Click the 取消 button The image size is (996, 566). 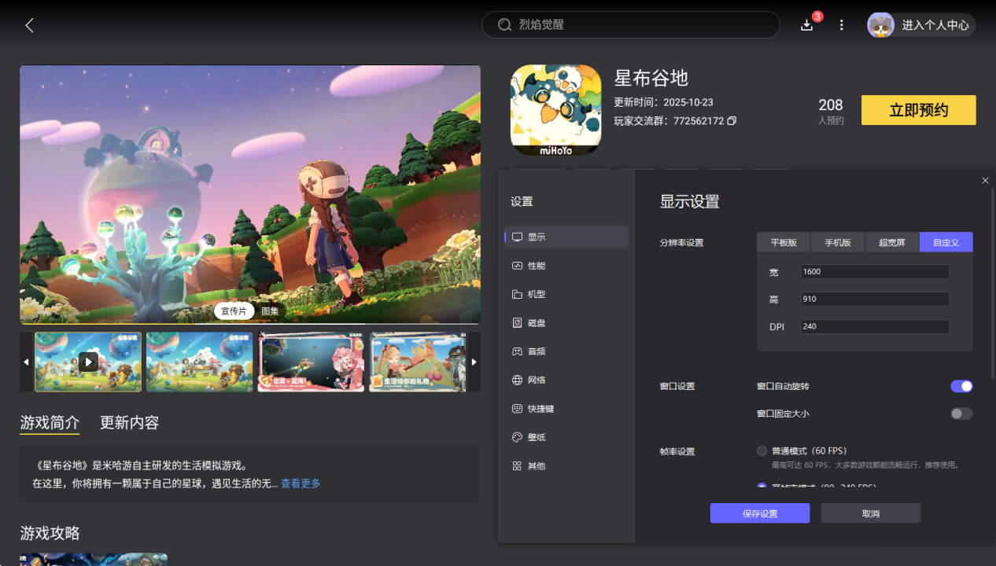(x=871, y=513)
